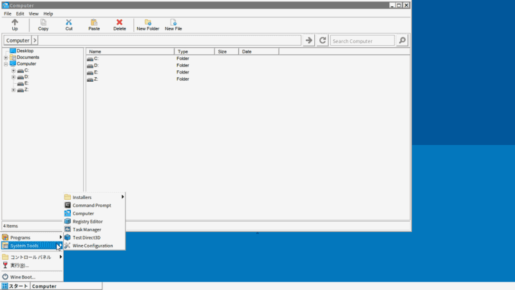Viewport: 515px width, 290px height.
Task: Click the chevron after Computer breadcrumb
Action: (x=35, y=41)
